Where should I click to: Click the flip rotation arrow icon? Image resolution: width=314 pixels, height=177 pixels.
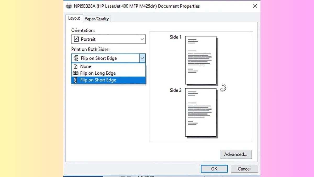click(223, 88)
